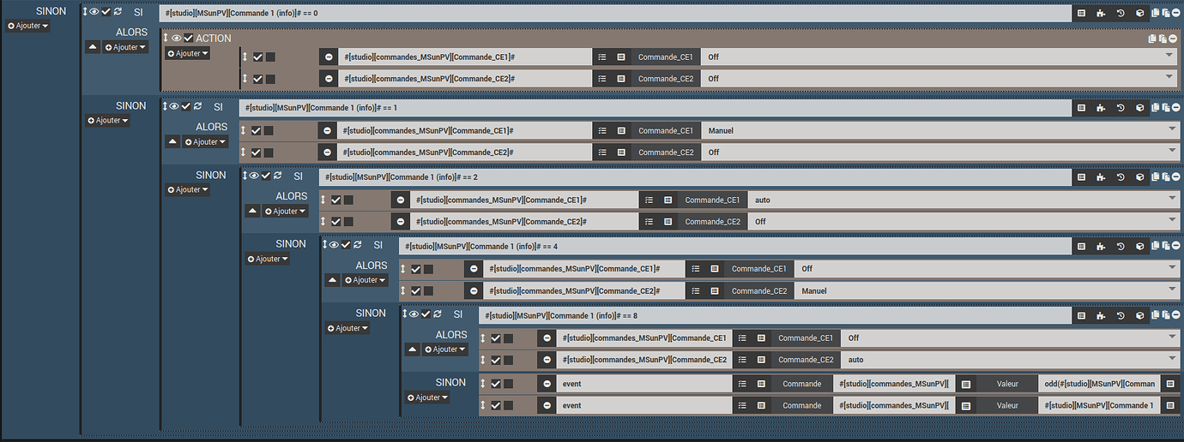
Task: Open list icon beside Commande_CE1 set to Manuel
Action: pyautogui.click(x=602, y=131)
